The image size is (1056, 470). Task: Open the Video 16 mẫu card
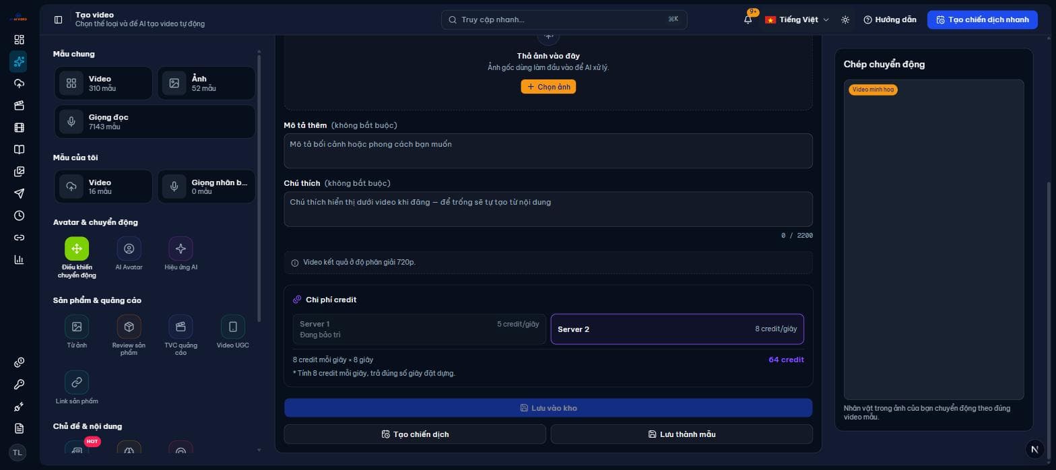point(103,187)
